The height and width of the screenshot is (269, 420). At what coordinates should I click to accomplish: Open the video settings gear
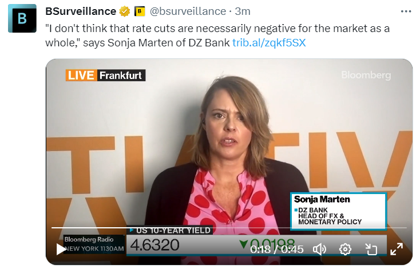point(345,250)
